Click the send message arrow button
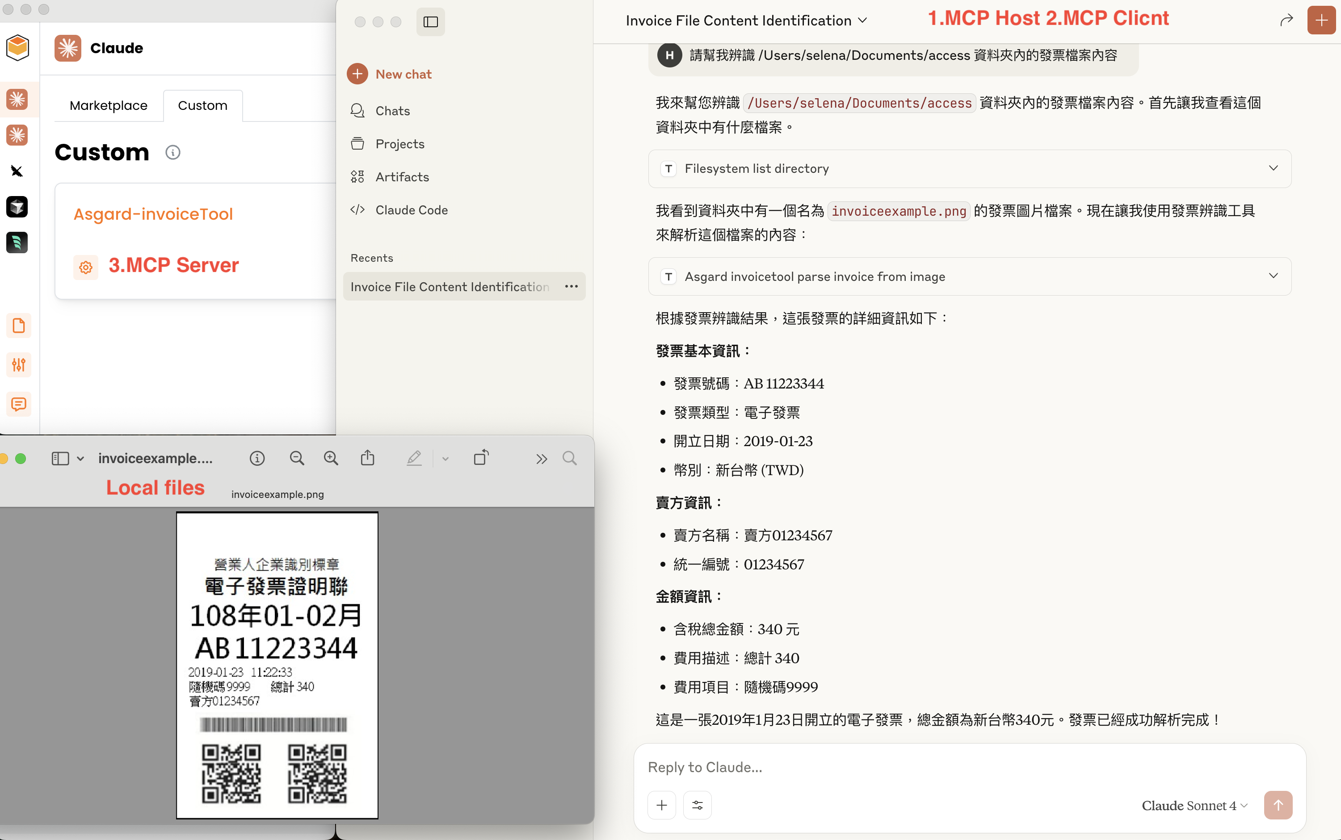The image size is (1341, 840). pos(1277,805)
